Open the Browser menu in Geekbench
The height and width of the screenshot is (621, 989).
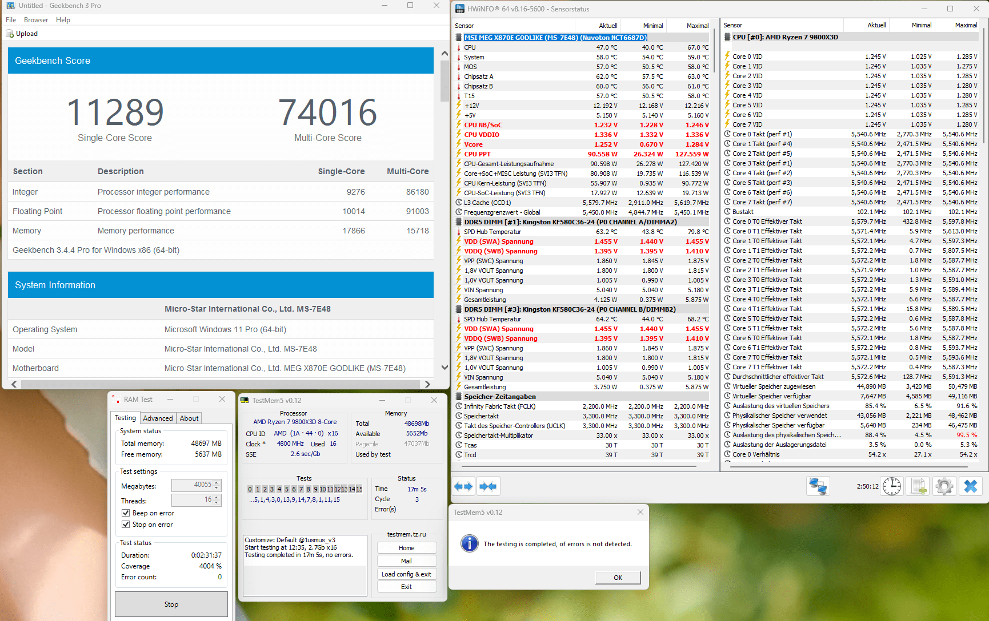tap(36, 20)
